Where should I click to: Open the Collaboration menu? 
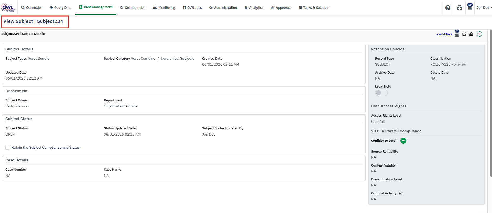click(133, 8)
